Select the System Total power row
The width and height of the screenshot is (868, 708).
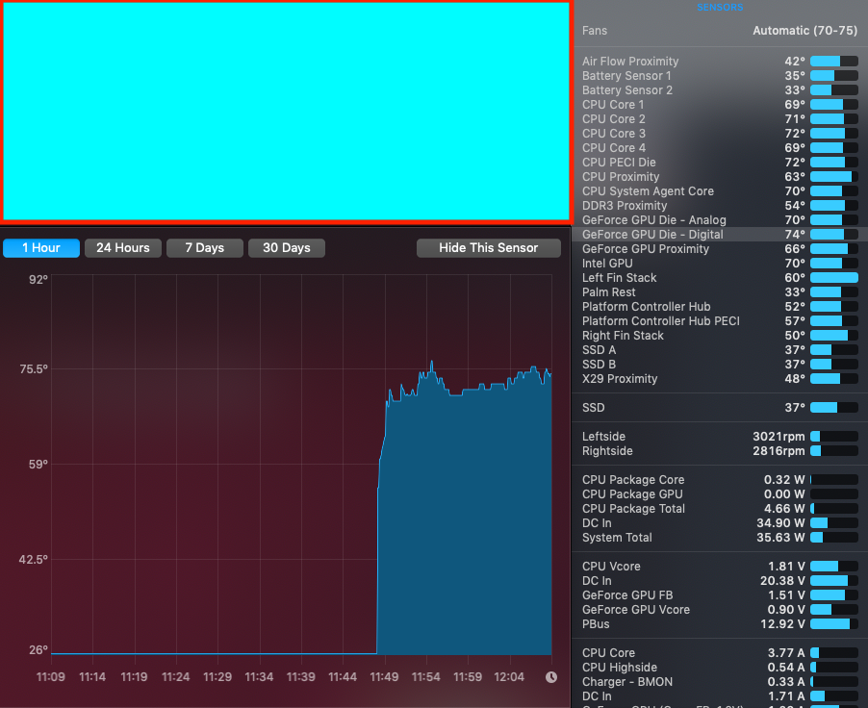[720, 538]
